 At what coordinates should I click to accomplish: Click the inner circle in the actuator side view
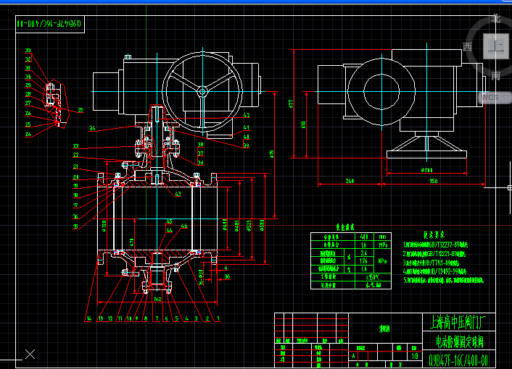[x=381, y=91]
